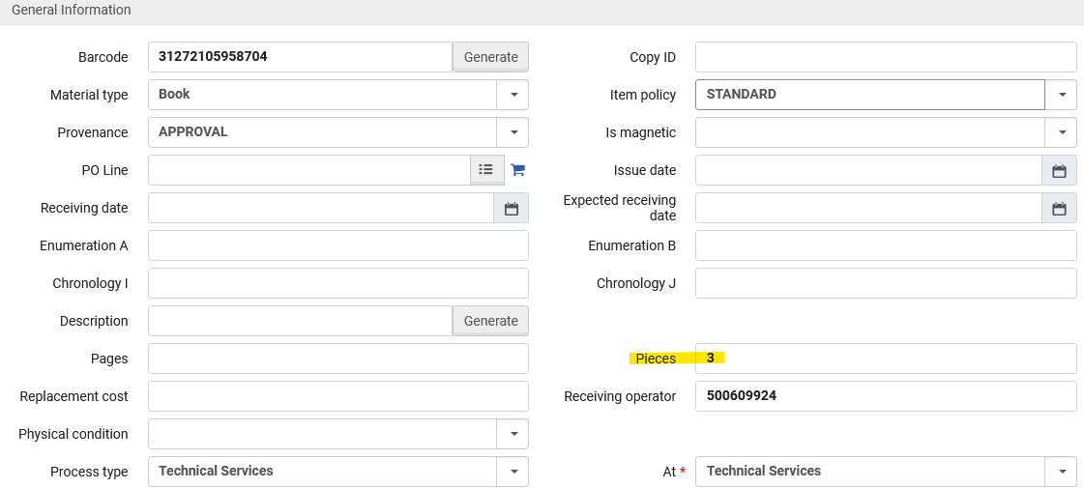Image resolution: width=1084 pixels, height=489 pixels.
Task: Open PO Line list picker icon
Action: pyautogui.click(x=485, y=170)
